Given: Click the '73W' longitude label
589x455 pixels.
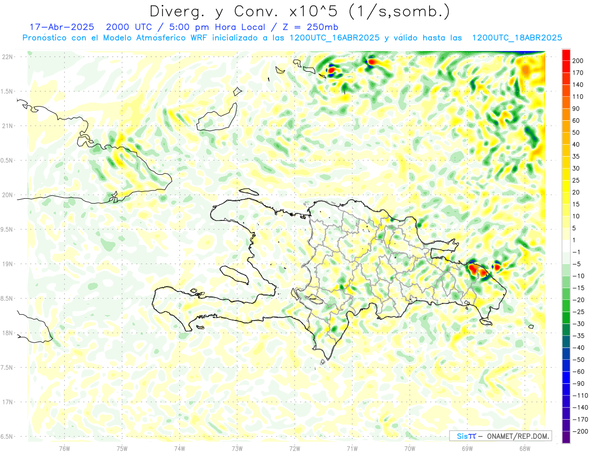Looking at the screenshot, I should 237,448.
